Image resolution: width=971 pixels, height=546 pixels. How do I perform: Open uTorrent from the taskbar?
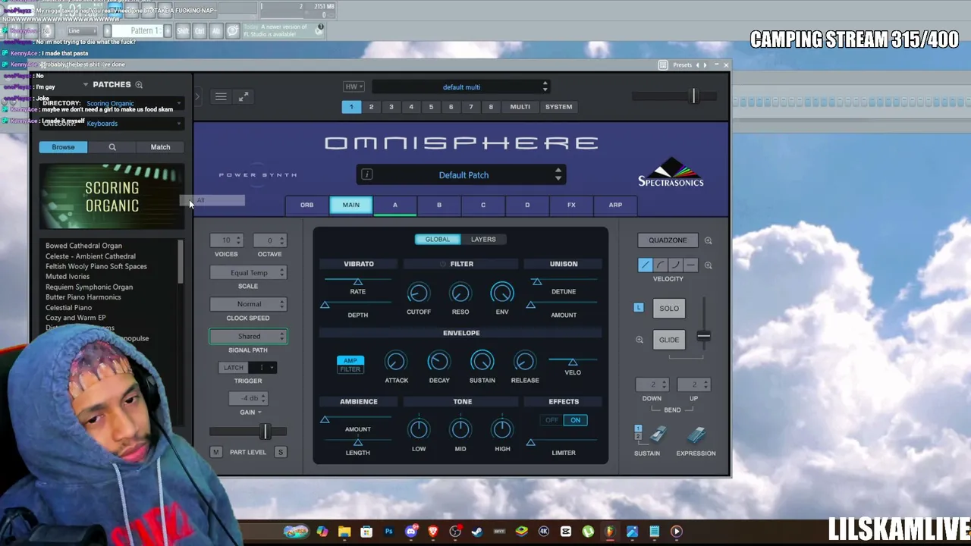click(588, 532)
